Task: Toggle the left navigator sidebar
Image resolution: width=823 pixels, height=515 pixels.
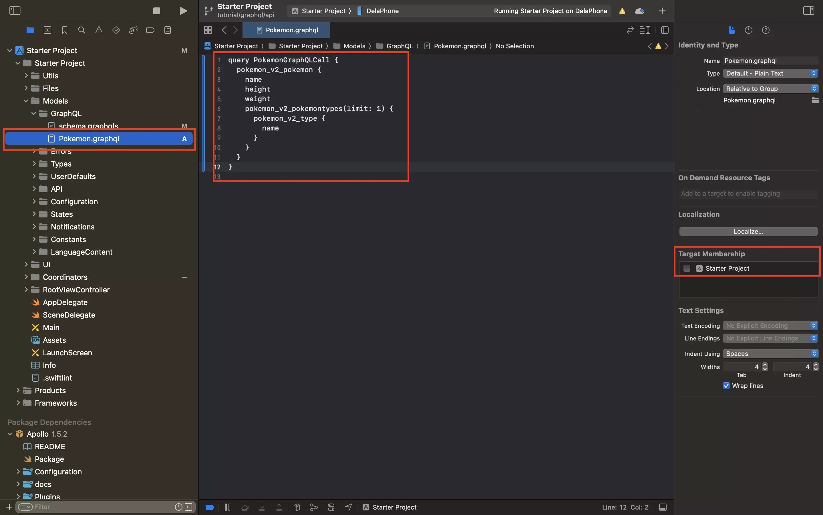Action: pyautogui.click(x=15, y=11)
